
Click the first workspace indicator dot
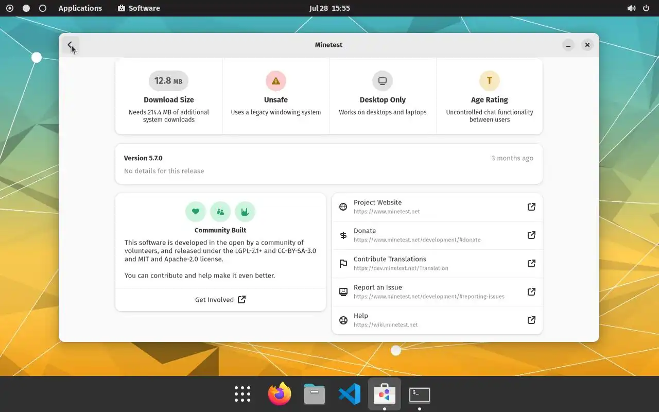coord(10,8)
